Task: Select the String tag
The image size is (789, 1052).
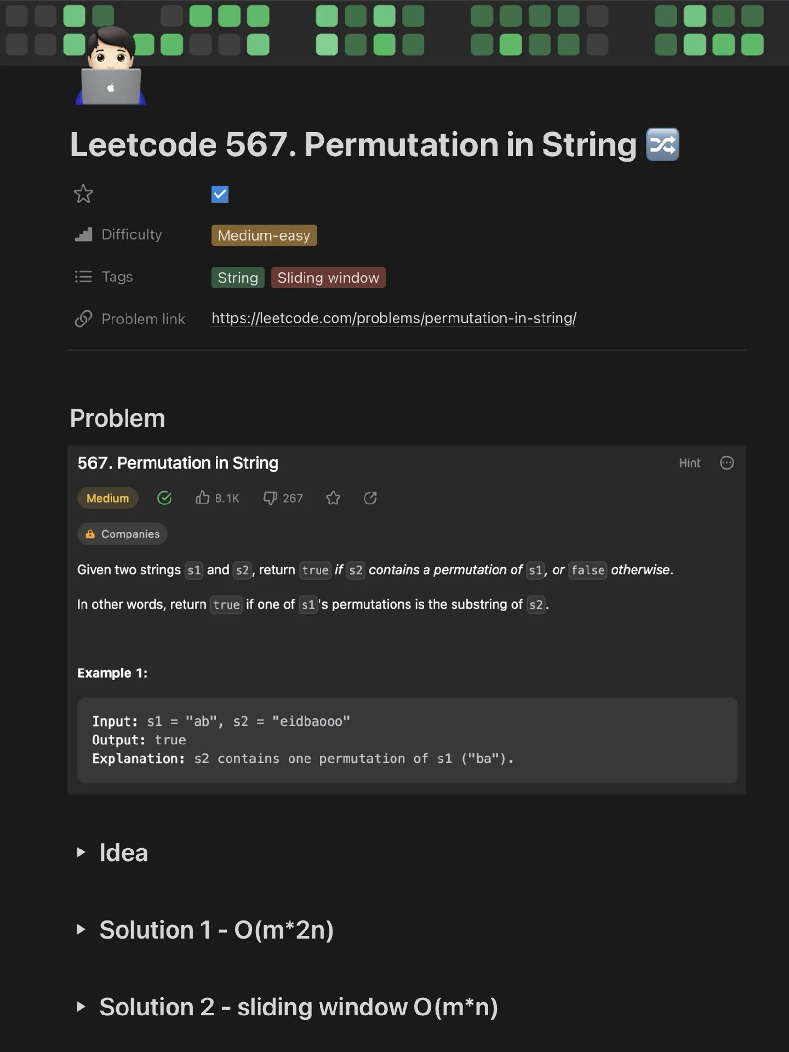Action: tap(238, 278)
